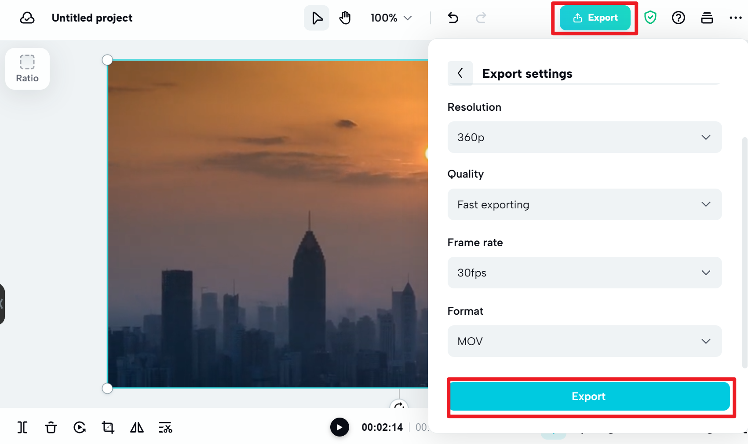Change the Format from MOV
The width and height of the screenshot is (748, 444).
click(x=584, y=341)
